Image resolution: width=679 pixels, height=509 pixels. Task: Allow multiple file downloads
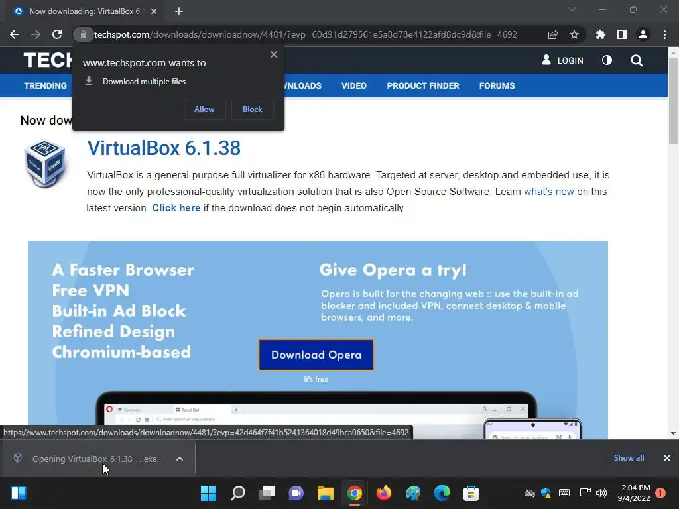tap(204, 109)
